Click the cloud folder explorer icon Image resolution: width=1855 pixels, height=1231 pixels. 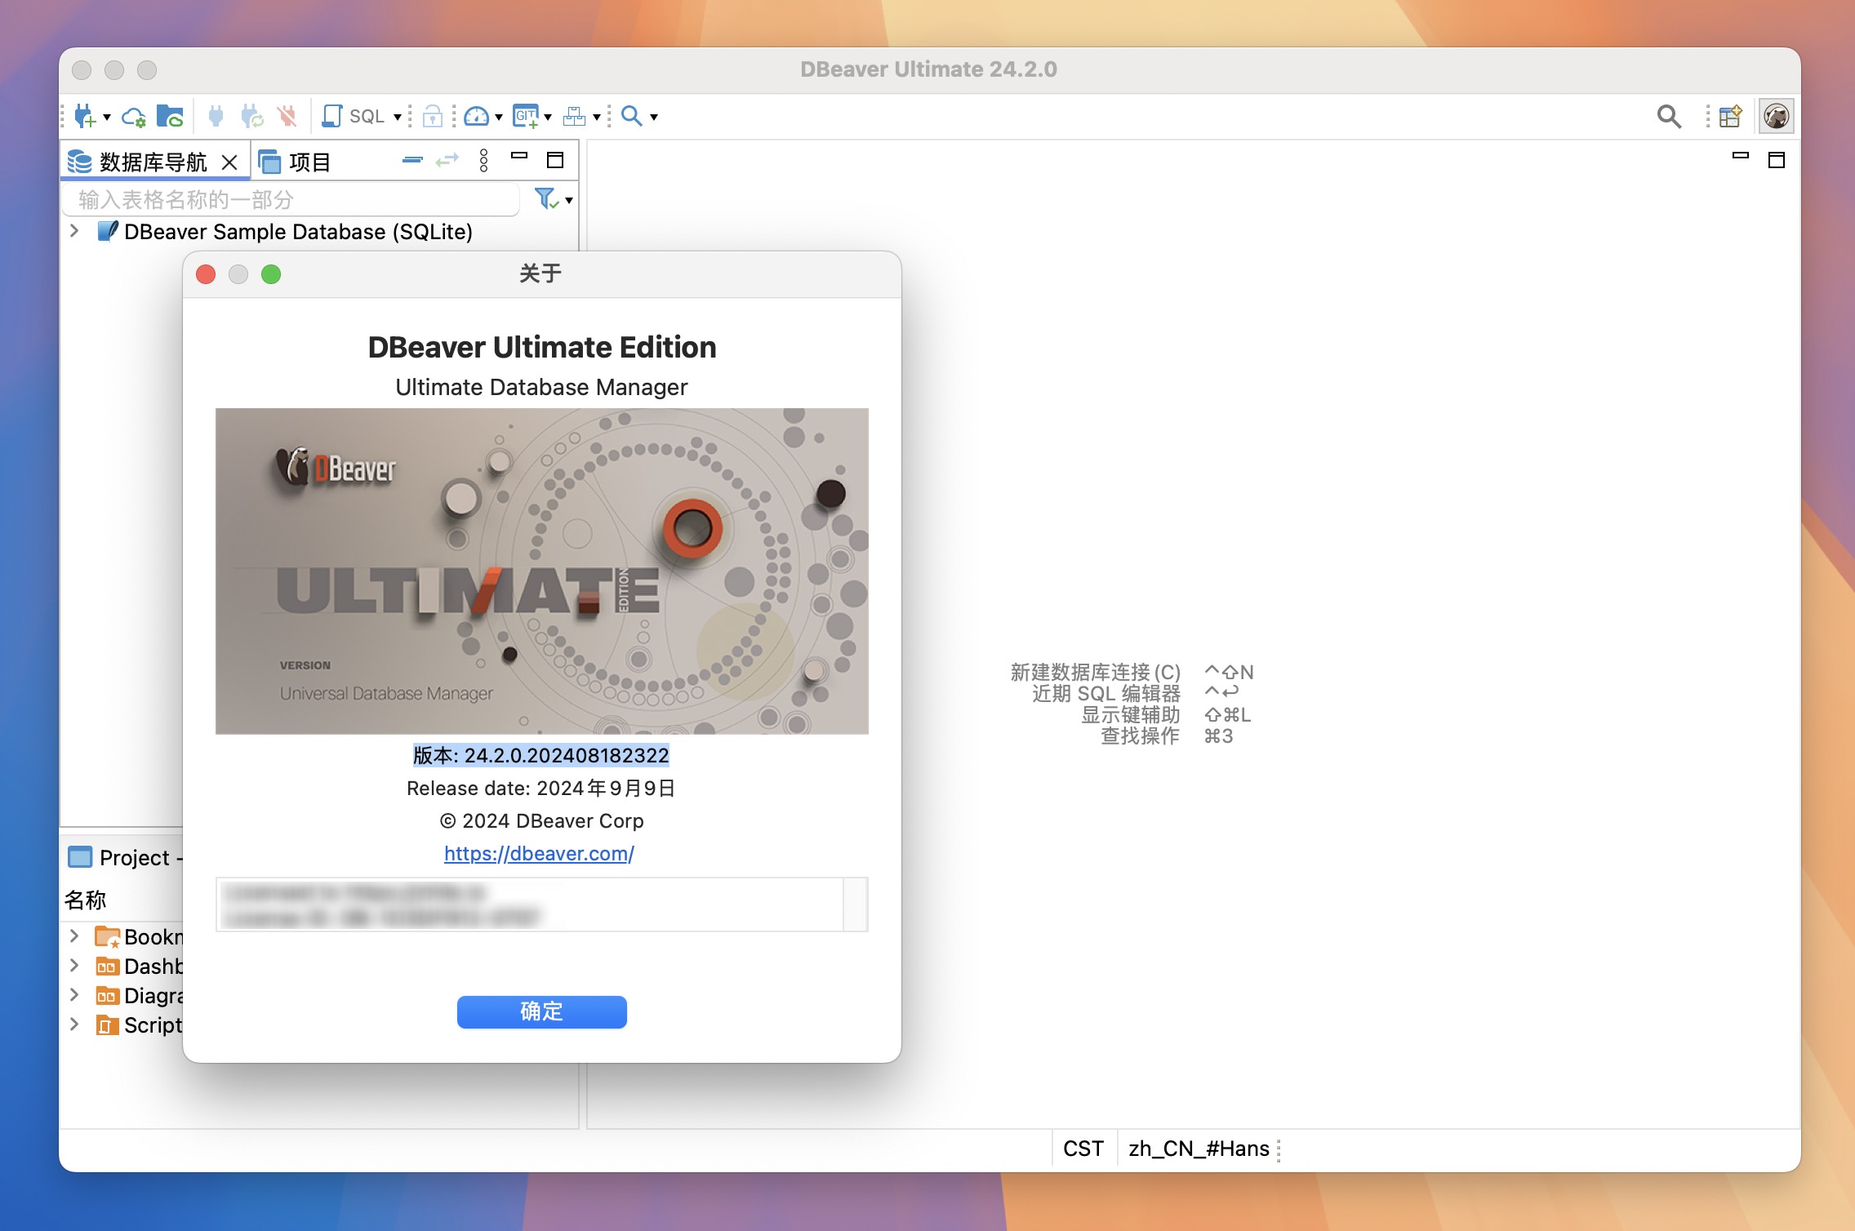coord(170,117)
